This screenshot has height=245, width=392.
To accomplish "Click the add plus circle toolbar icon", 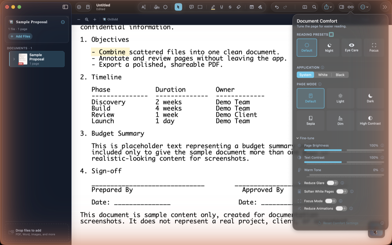I will 79,7.
